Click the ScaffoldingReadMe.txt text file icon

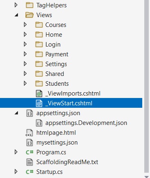point(29,162)
